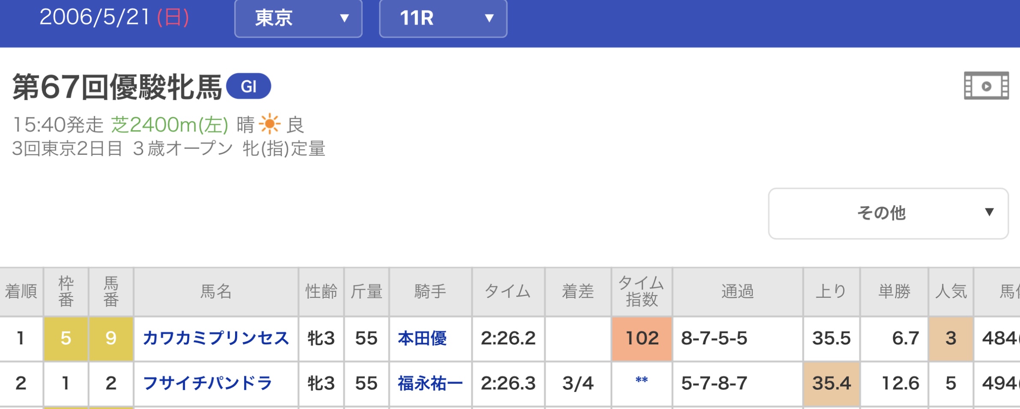Open horse link カワカミプリンセス

[x=216, y=338]
